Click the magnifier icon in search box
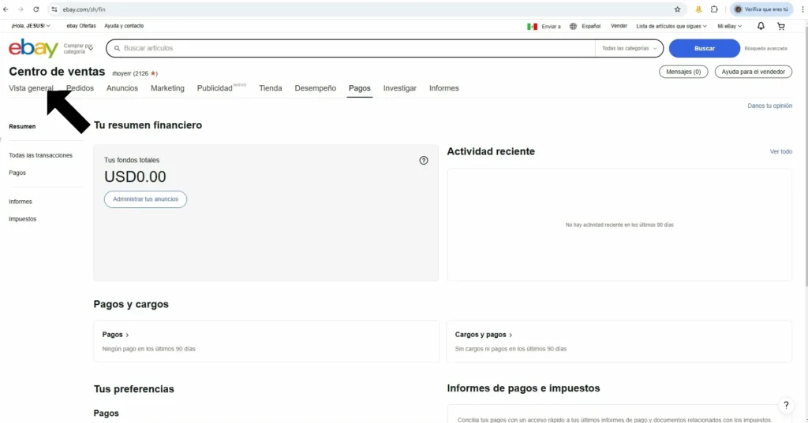This screenshot has height=423, width=808. [117, 48]
